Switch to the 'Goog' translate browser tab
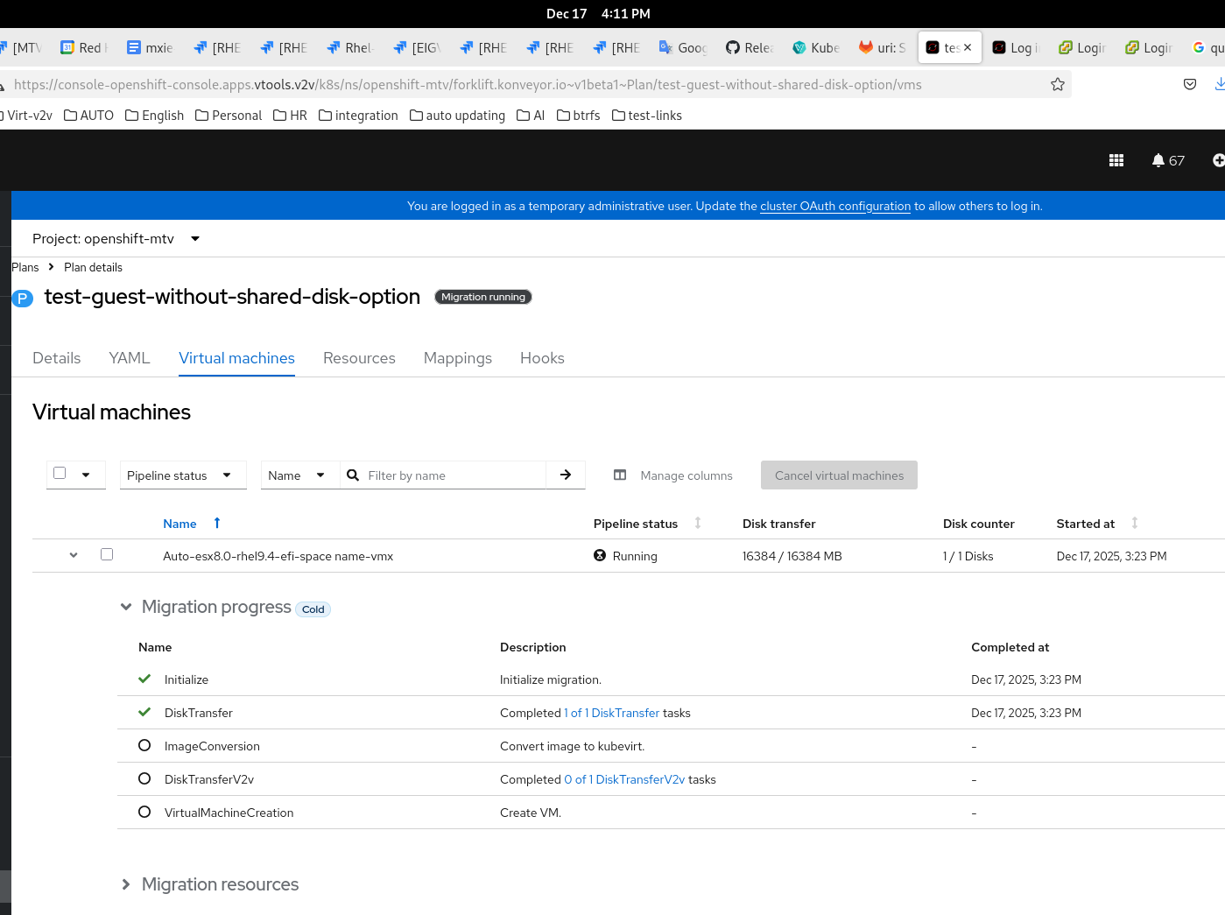 (683, 47)
